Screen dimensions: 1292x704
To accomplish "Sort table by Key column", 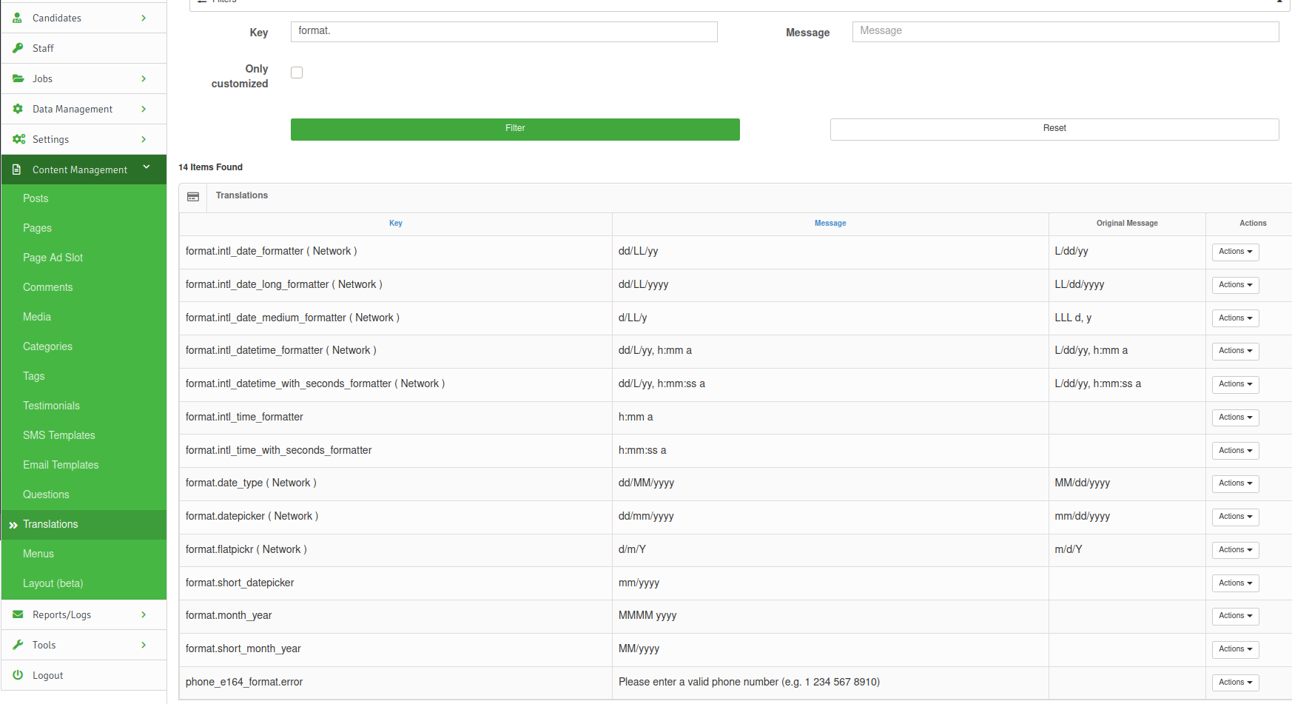I will coord(396,223).
